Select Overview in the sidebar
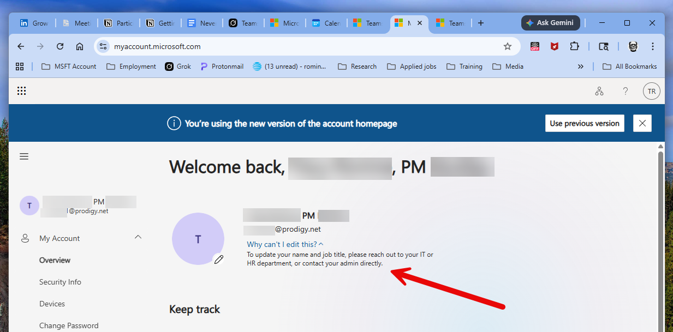 [x=55, y=260]
